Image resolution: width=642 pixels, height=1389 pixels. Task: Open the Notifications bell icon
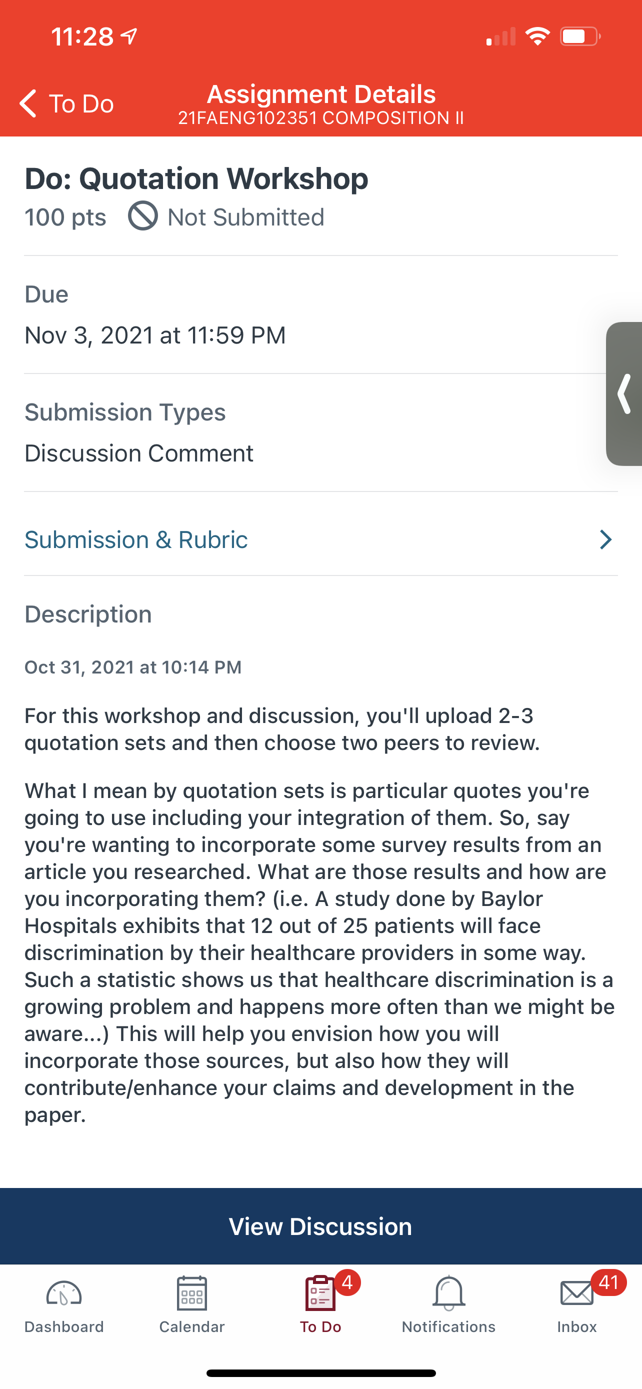pyautogui.click(x=448, y=1293)
